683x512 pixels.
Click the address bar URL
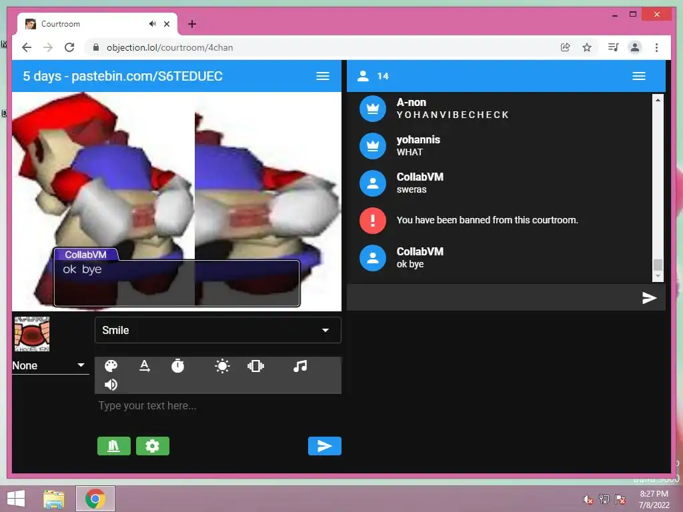[170, 47]
